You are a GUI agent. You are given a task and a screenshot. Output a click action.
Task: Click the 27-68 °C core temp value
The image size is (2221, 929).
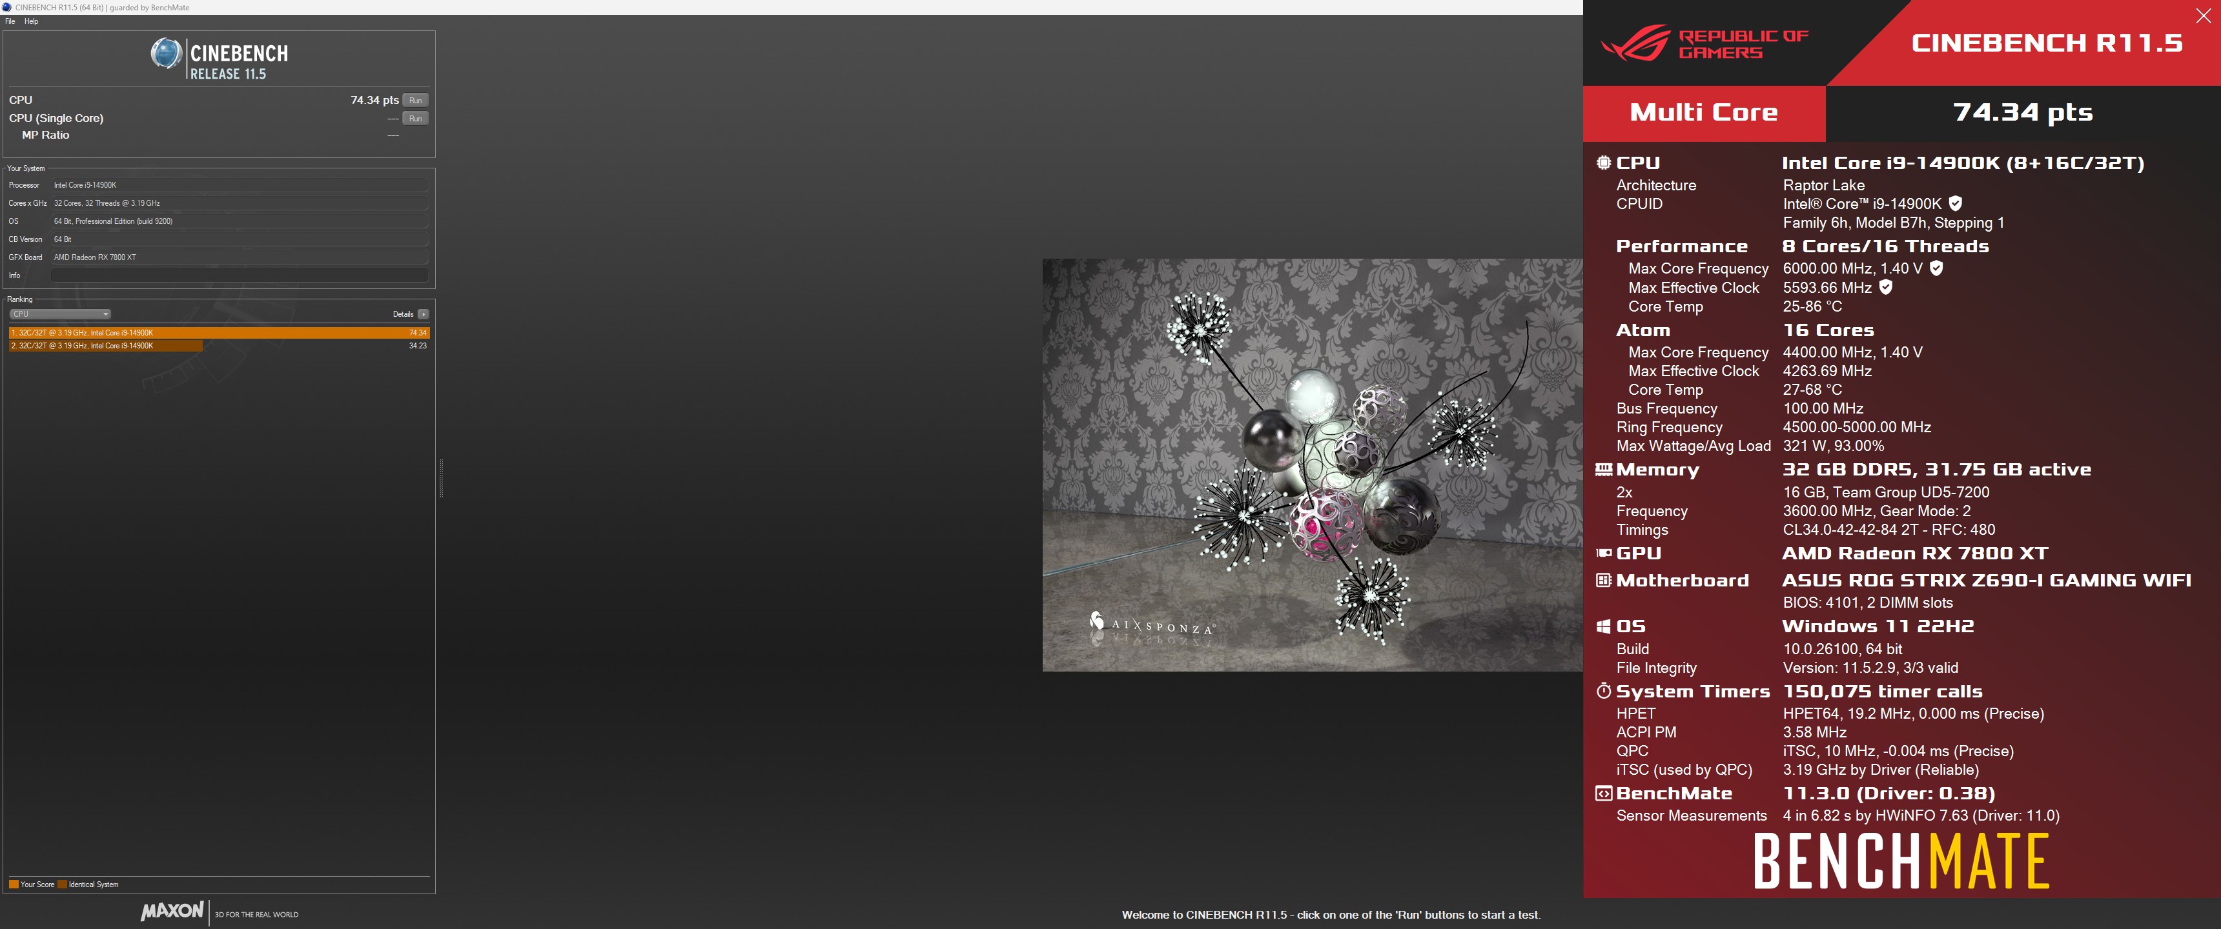[x=1812, y=390]
